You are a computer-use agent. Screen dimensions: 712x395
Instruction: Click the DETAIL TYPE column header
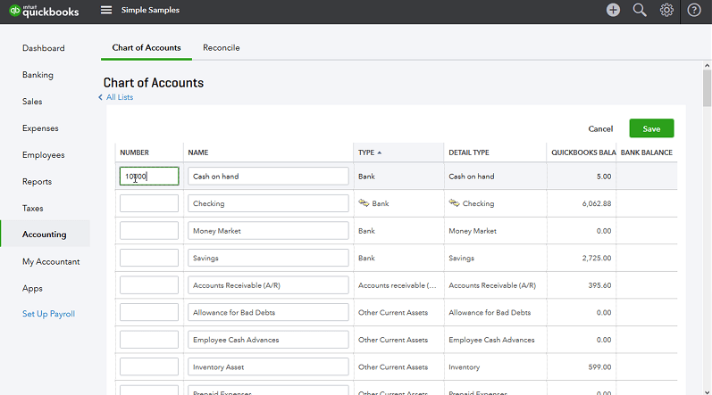pyautogui.click(x=469, y=152)
